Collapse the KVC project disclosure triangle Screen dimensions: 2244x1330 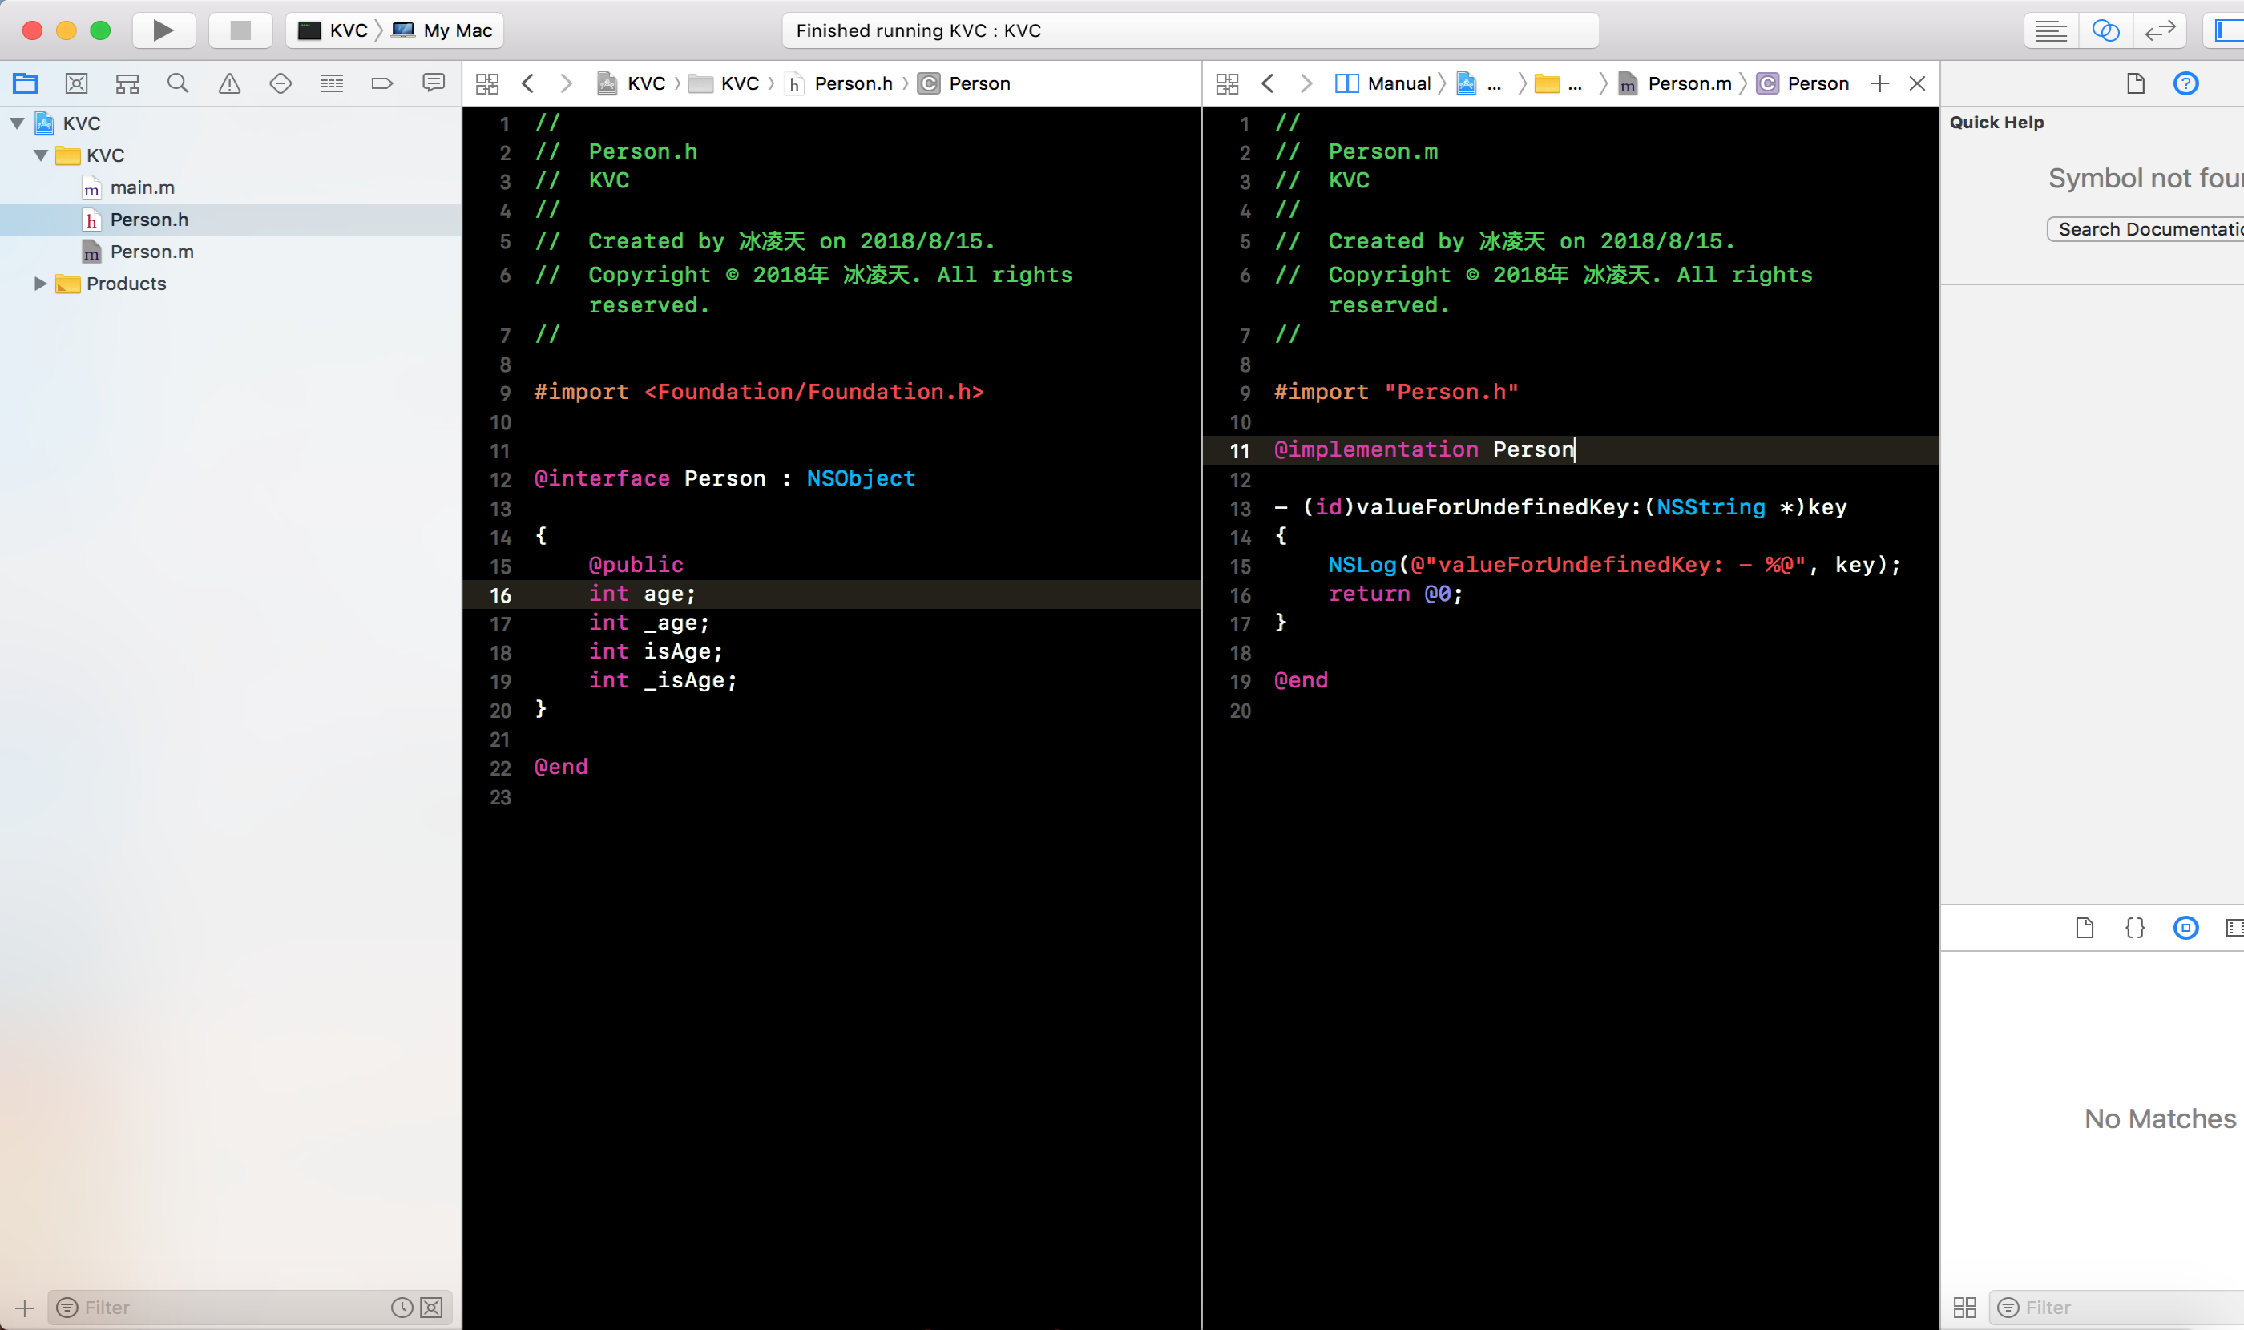pyautogui.click(x=17, y=123)
